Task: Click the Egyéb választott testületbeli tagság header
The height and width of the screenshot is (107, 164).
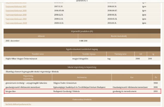Action: pos(82,49)
